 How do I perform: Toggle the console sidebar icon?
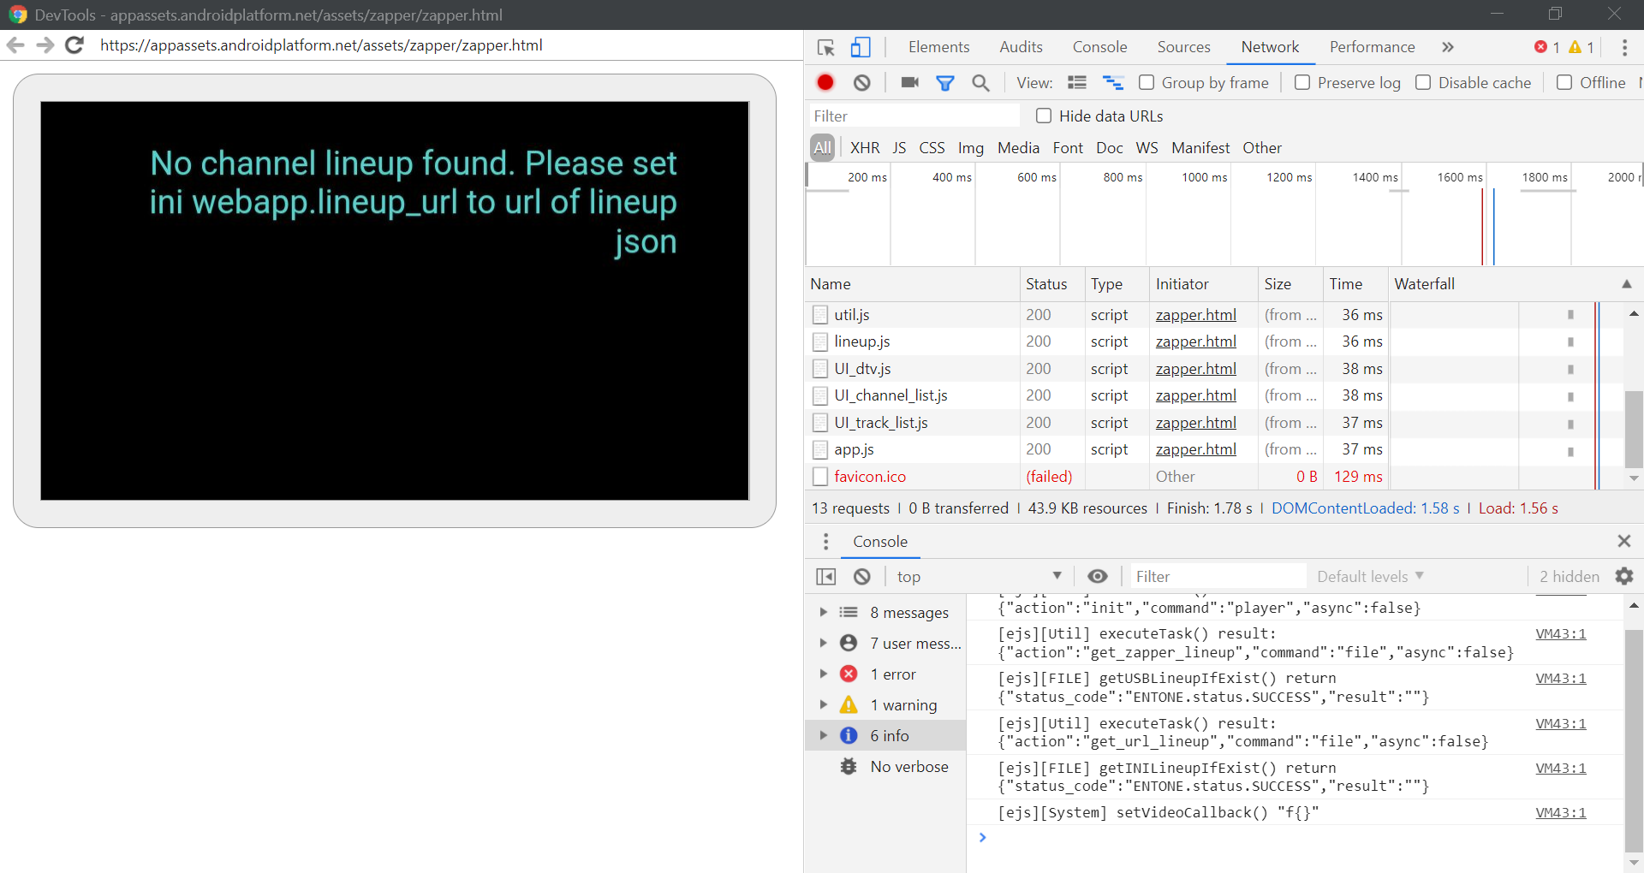(x=826, y=577)
